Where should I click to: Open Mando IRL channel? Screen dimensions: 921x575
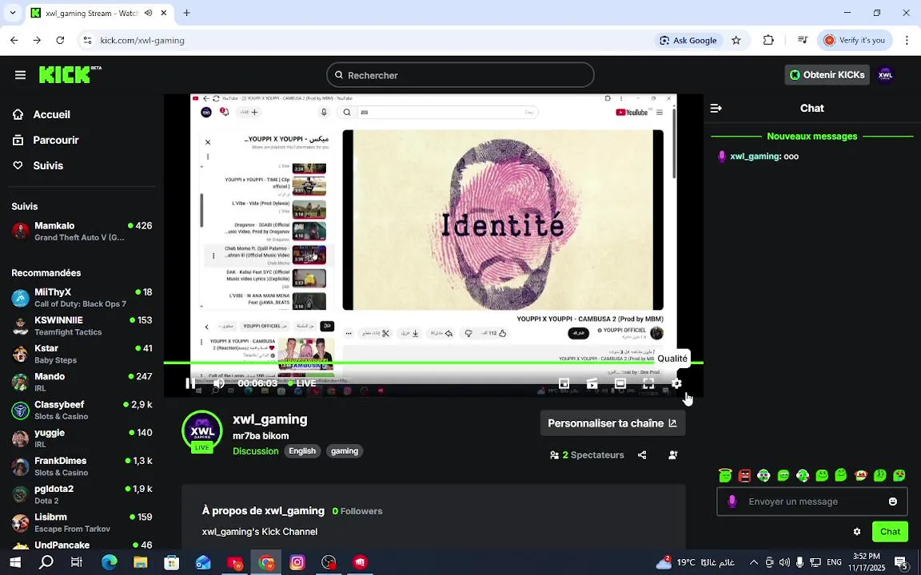point(82,382)
